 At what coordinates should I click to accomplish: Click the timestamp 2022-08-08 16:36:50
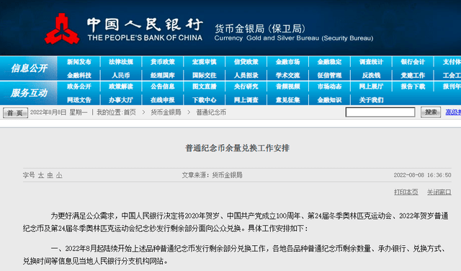point(423,175)
